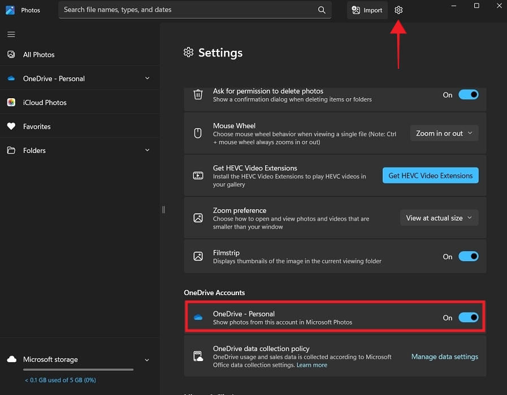Open the navigation hamburger menu
The height and width of the screenshot is (395, 507).
(x=11, y=34)
